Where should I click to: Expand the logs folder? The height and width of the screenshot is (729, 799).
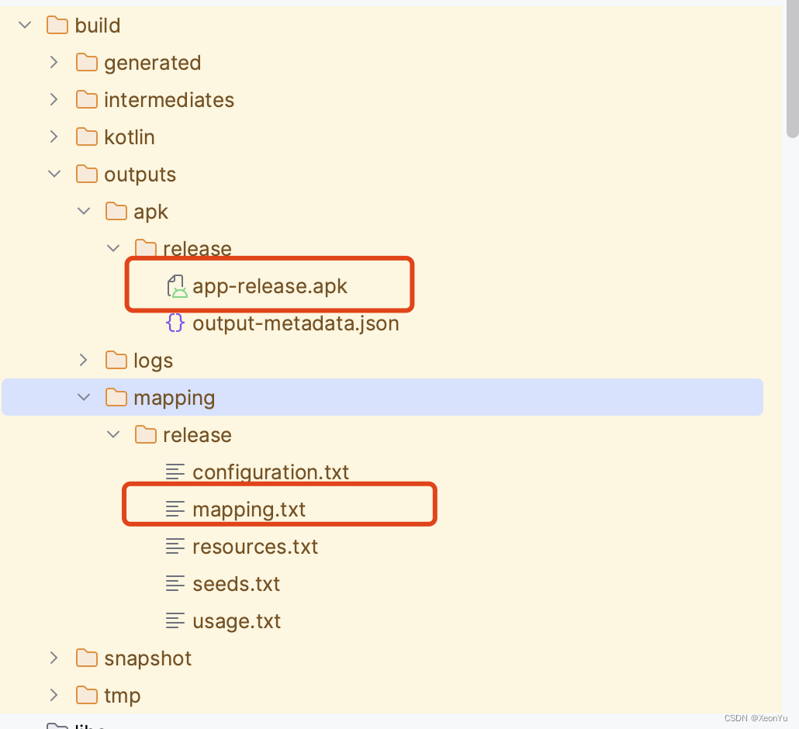(x=83, y=360)
